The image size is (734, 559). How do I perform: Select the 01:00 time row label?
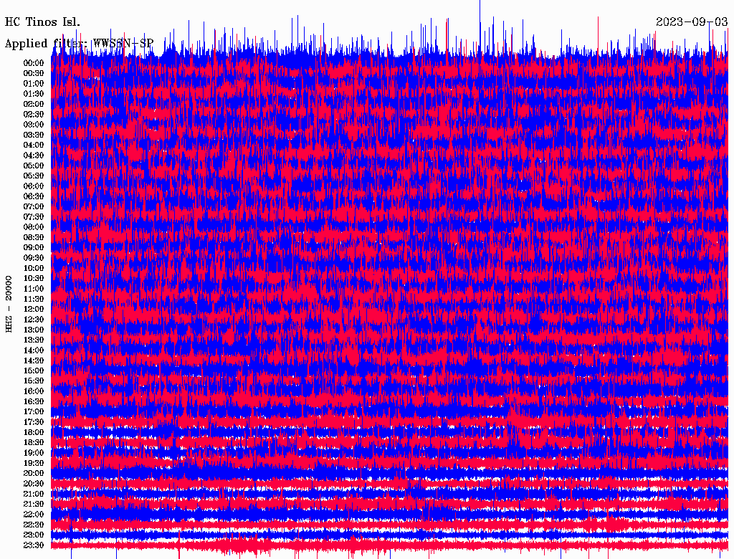(x=34, y=84)
